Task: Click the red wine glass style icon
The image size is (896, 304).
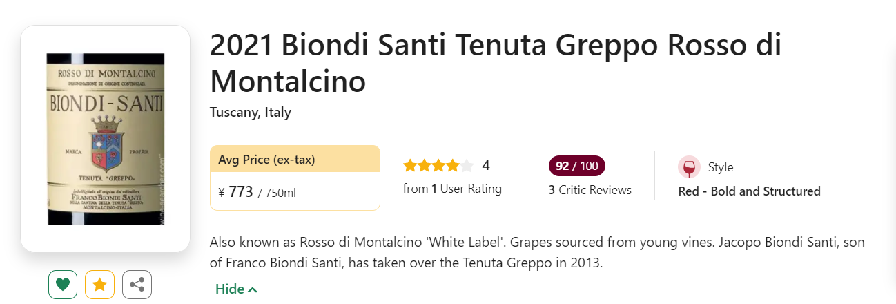Action: pos(688,167)
